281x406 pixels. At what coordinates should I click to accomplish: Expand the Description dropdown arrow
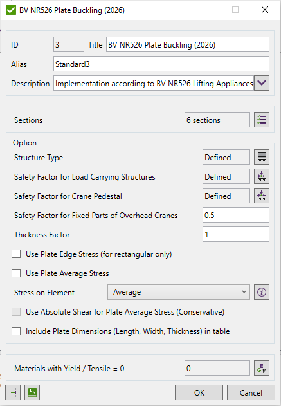(262, 83)
